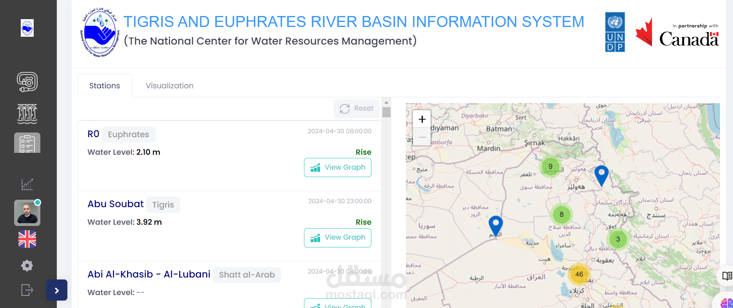Click the station list scrollbar up arrow
This screenshot has width=733, height=308.
click(x=386, y=102)
